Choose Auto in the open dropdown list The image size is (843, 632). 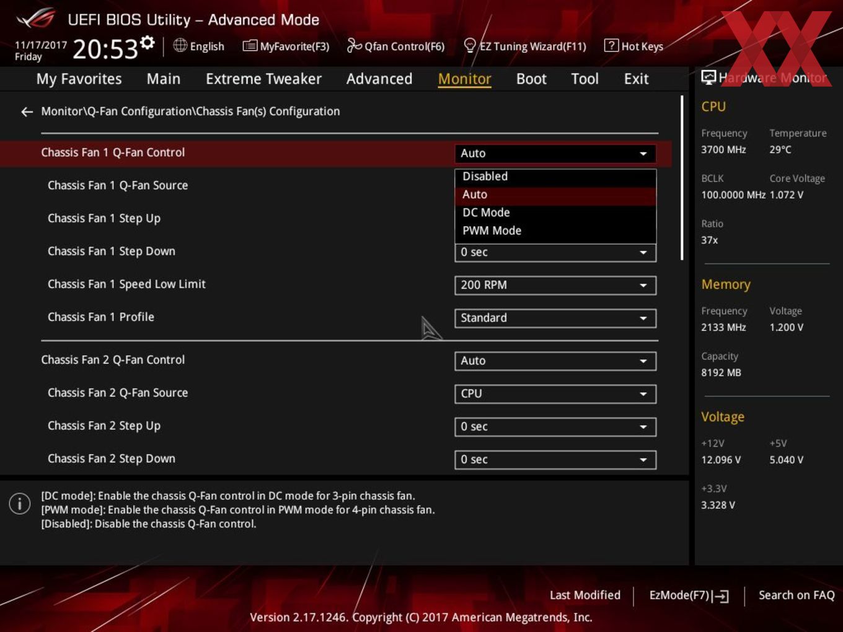(x=555, y=195)
